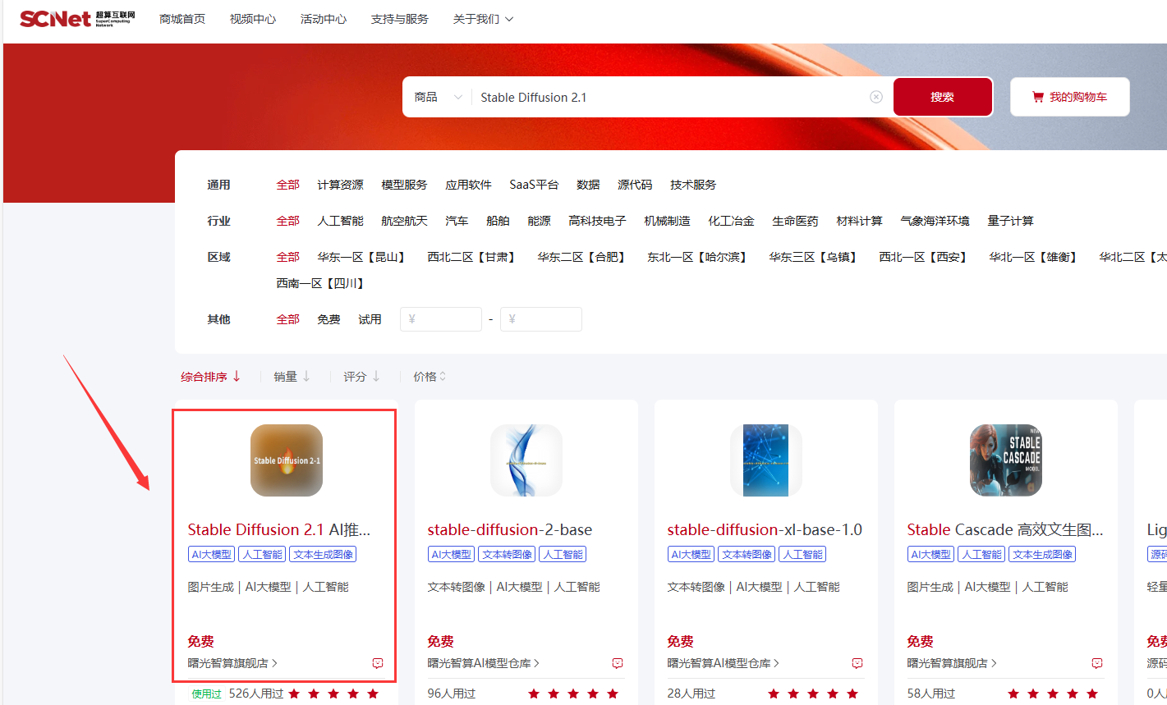
Task: Choose region 东北一区【哈尔滨】
Action: tap(699, 257)
